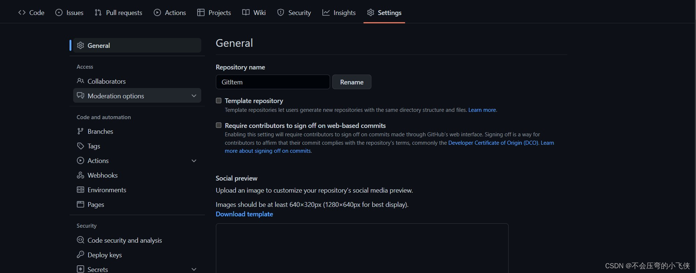
Task: Open Tags settings in sidebar
Action: point(137,146)
